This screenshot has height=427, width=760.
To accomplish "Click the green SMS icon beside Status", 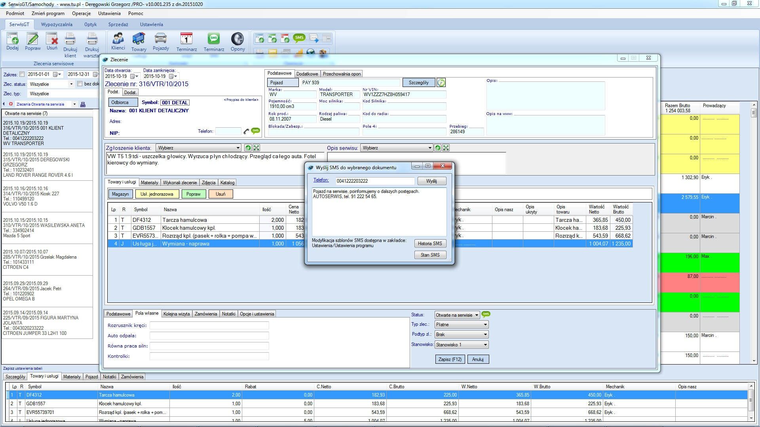I will tap(486, 314).
